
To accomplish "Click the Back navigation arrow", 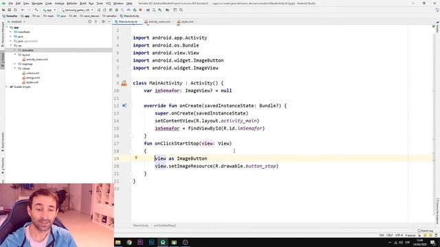I will click(x=23, y=10).
